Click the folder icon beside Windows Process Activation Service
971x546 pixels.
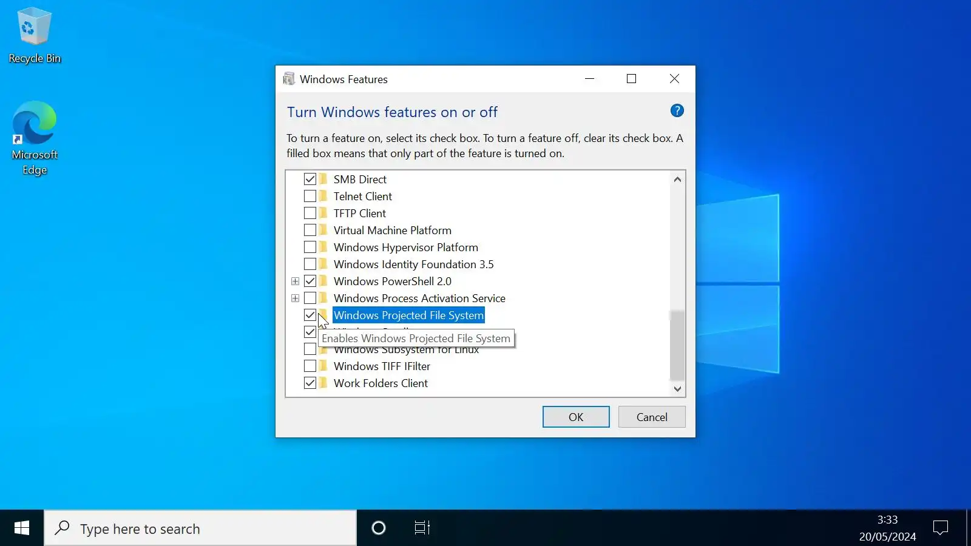[x=323, y=298]
